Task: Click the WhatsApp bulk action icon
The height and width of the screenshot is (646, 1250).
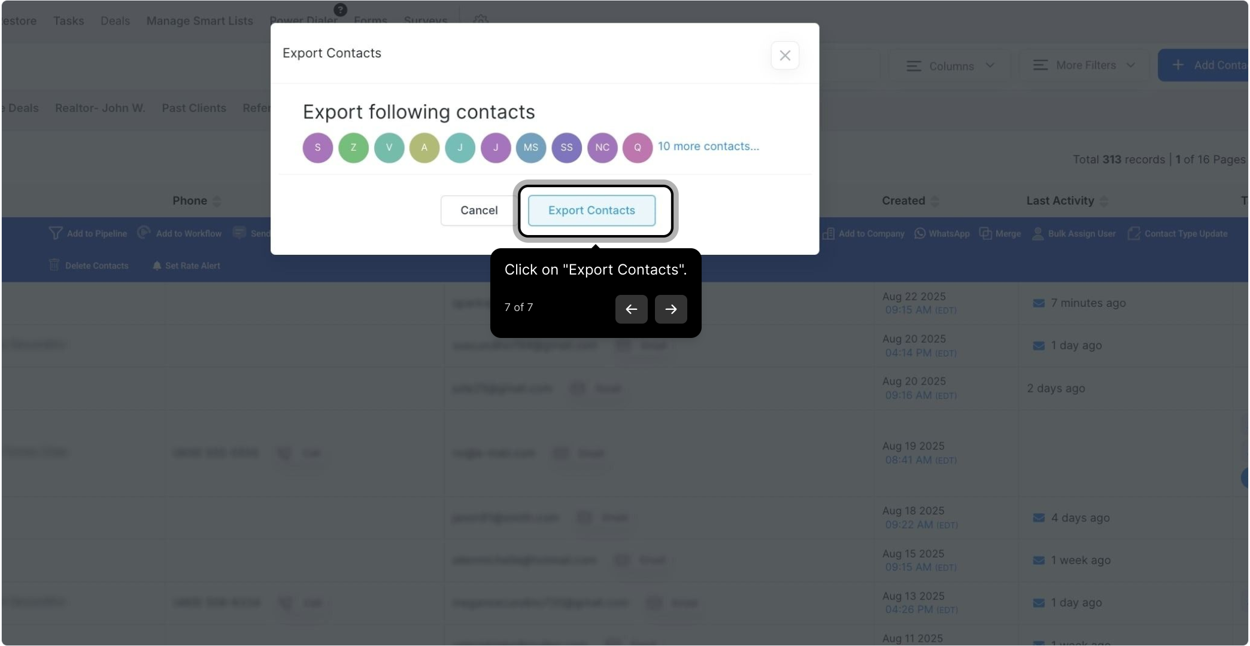Action: click(920, 233)
